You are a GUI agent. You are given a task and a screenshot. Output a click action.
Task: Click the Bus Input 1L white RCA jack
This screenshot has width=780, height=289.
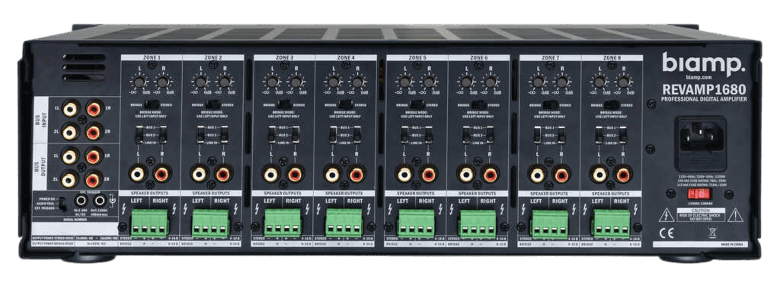click(x=71, y=109)
